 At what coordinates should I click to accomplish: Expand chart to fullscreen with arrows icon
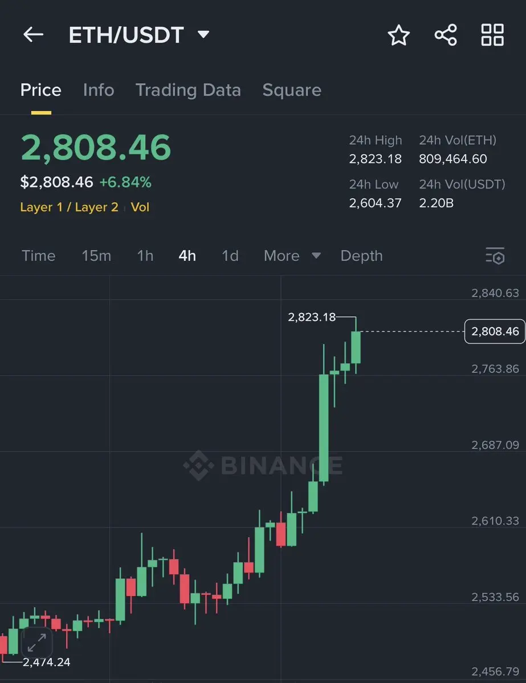[36, 643]
